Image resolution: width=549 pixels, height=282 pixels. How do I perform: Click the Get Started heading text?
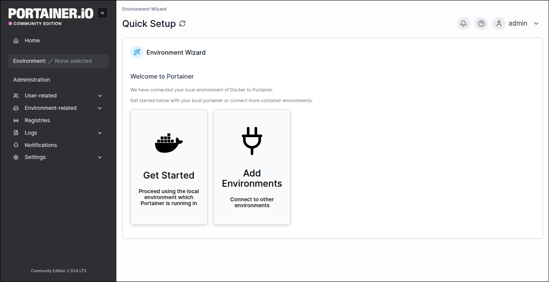click(169, 175)
